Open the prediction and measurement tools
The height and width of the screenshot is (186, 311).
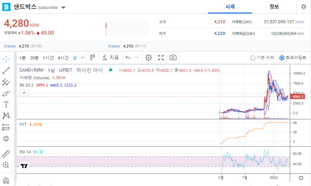pos(6,127)
